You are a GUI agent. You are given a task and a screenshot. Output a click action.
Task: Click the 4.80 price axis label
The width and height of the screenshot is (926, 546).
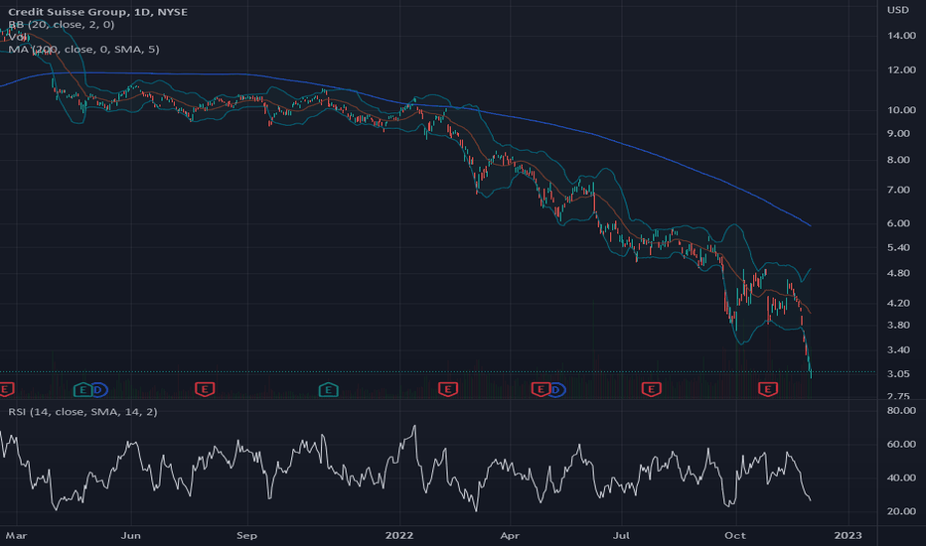pos(898,273)
